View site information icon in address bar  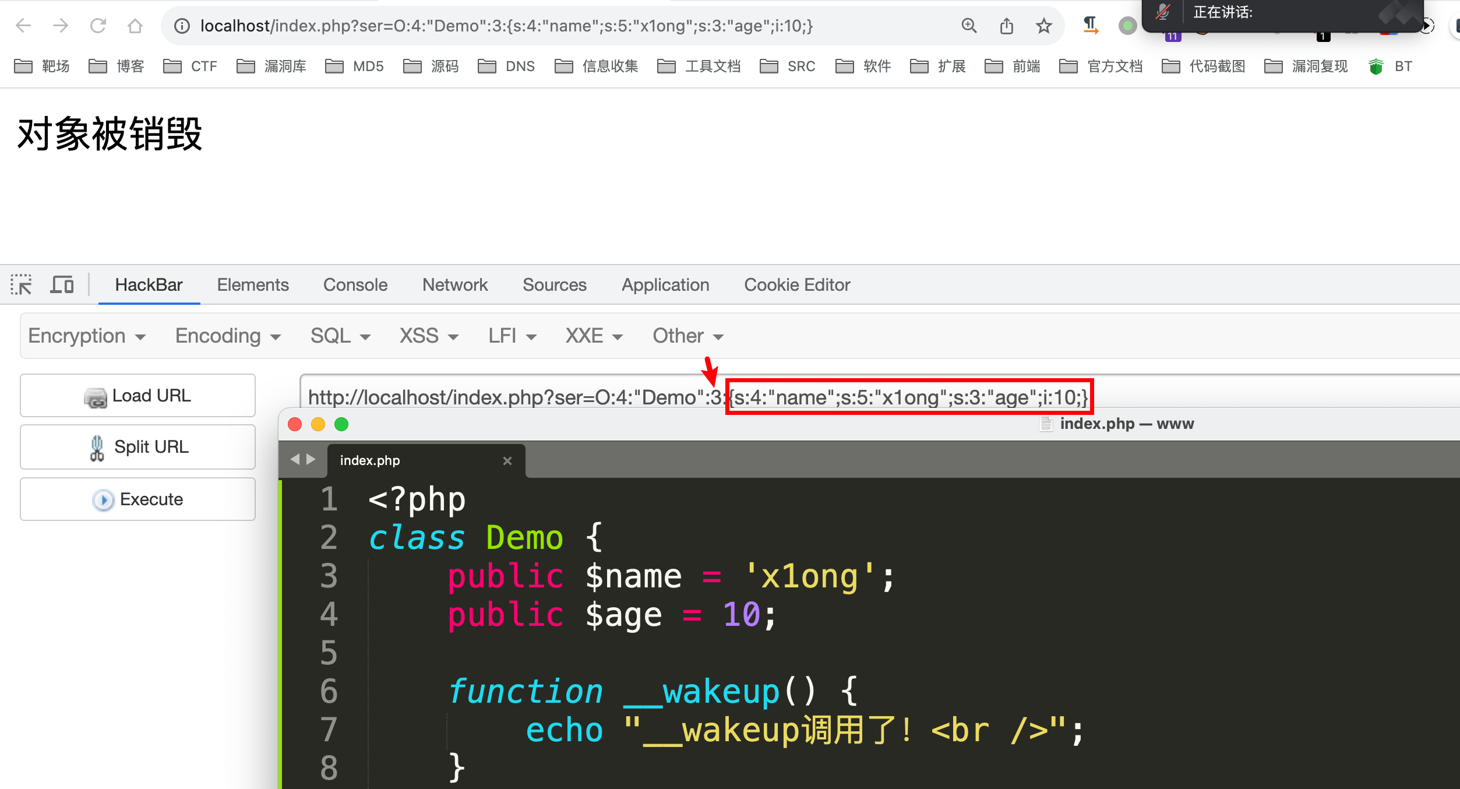coord(182,26)
